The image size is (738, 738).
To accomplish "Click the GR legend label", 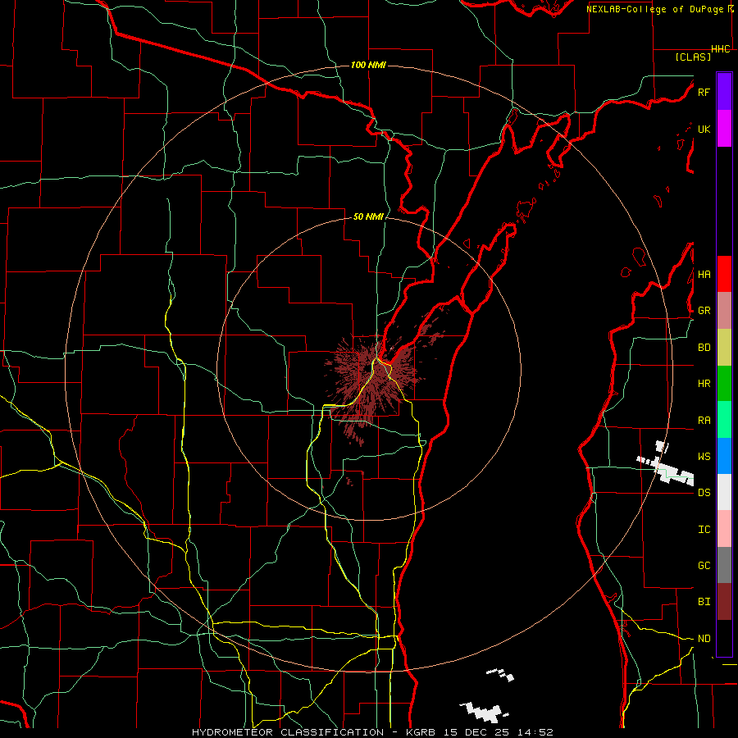I will click(x=704, y=311).
